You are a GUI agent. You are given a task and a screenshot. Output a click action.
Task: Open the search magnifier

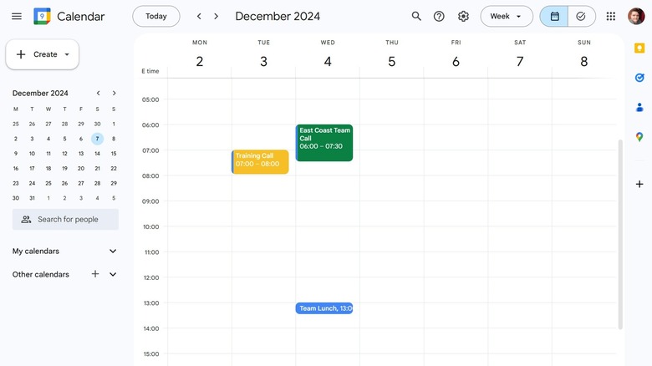pos(416,16)
